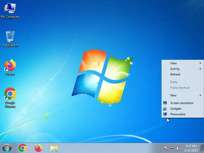Open the View submenu in context menu
Image resolution: width=204 pixels, height=153 pixels.
coord(183,63)
